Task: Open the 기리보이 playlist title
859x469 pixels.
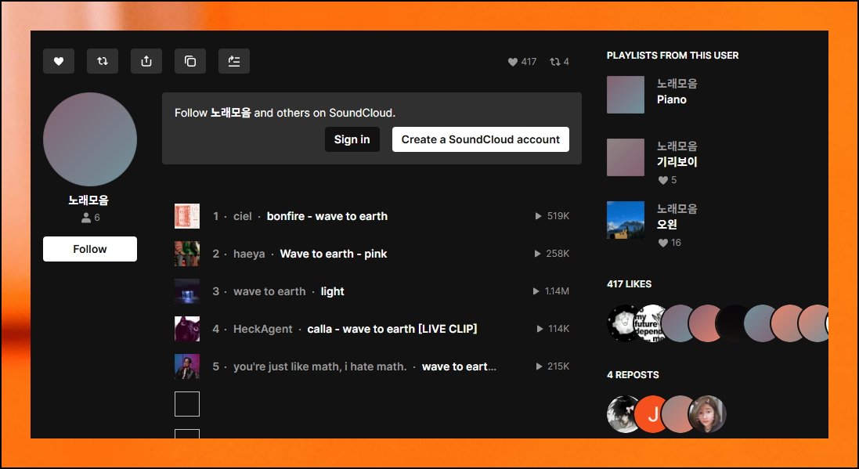Action: tap(677, 162)
